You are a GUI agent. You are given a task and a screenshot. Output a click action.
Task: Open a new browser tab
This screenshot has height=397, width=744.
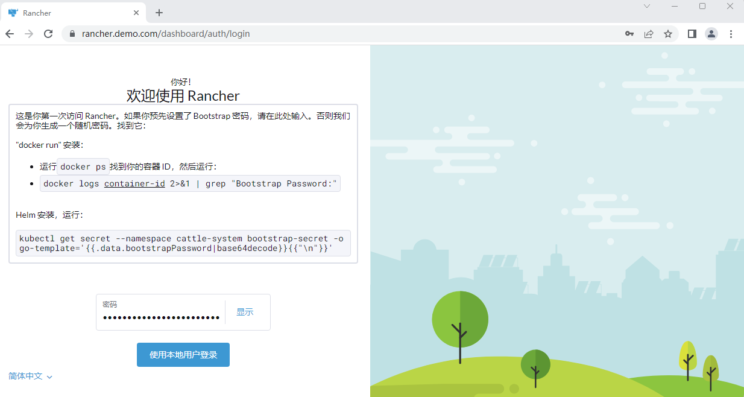(x=159, y=13)
